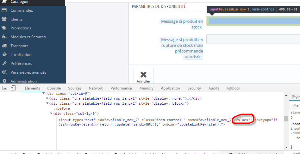The image size is (300, 154).
Task: Collapse the top col-lg-9 div node
Action: (43, 93)
